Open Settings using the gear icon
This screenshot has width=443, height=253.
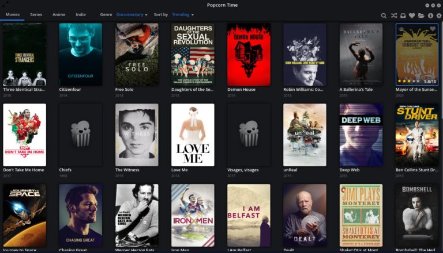(439, 16)
